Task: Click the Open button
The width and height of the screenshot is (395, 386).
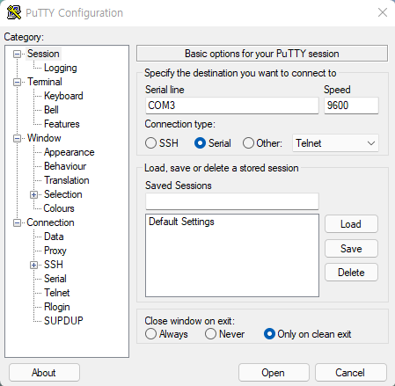Action: point(274,373)
